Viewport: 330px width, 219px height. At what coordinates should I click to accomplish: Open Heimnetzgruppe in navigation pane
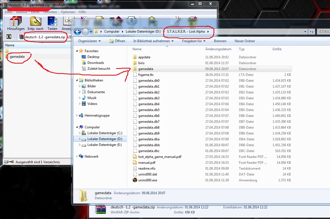point(97,115)
